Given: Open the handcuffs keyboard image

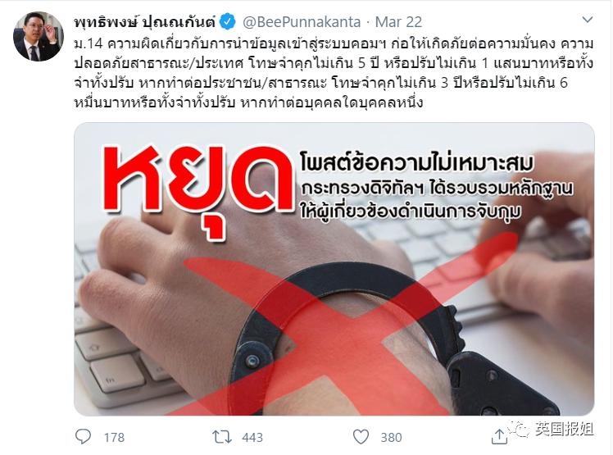Looking at the screenshot, I should 334,269.
